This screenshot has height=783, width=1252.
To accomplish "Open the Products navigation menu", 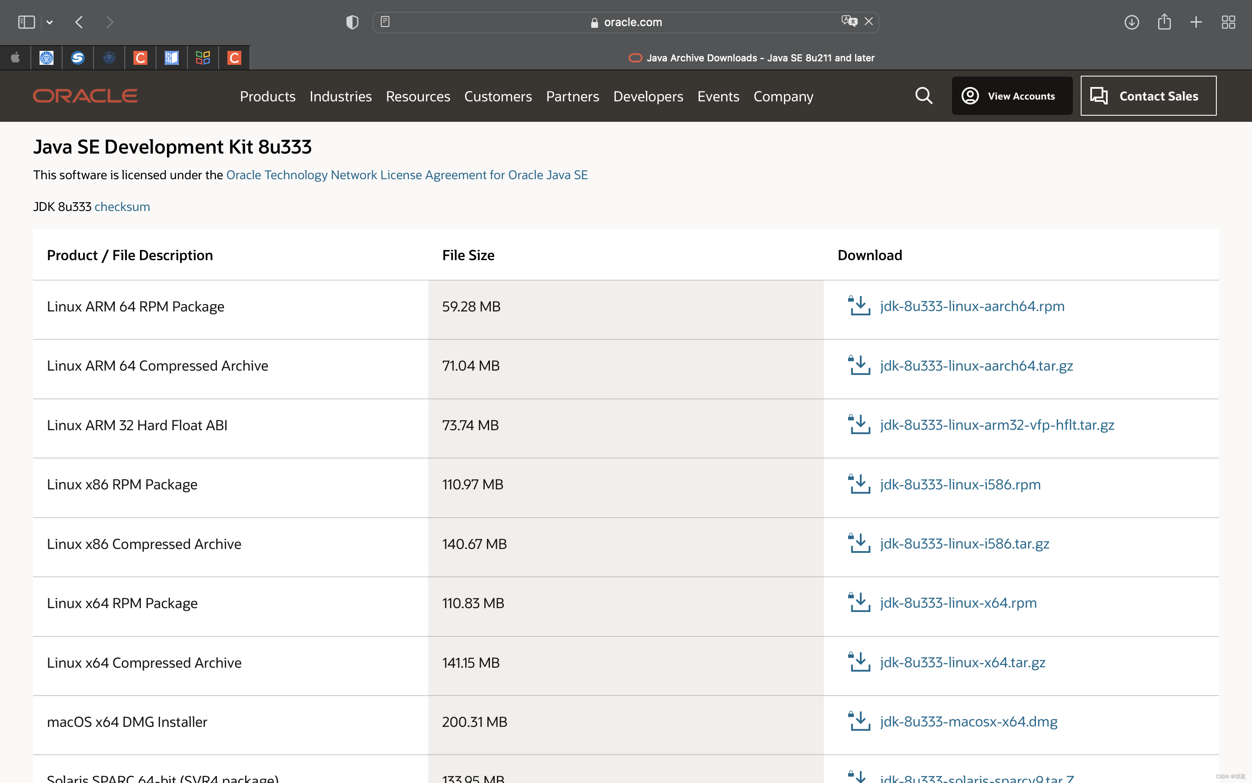I will [x=267, y=96].
